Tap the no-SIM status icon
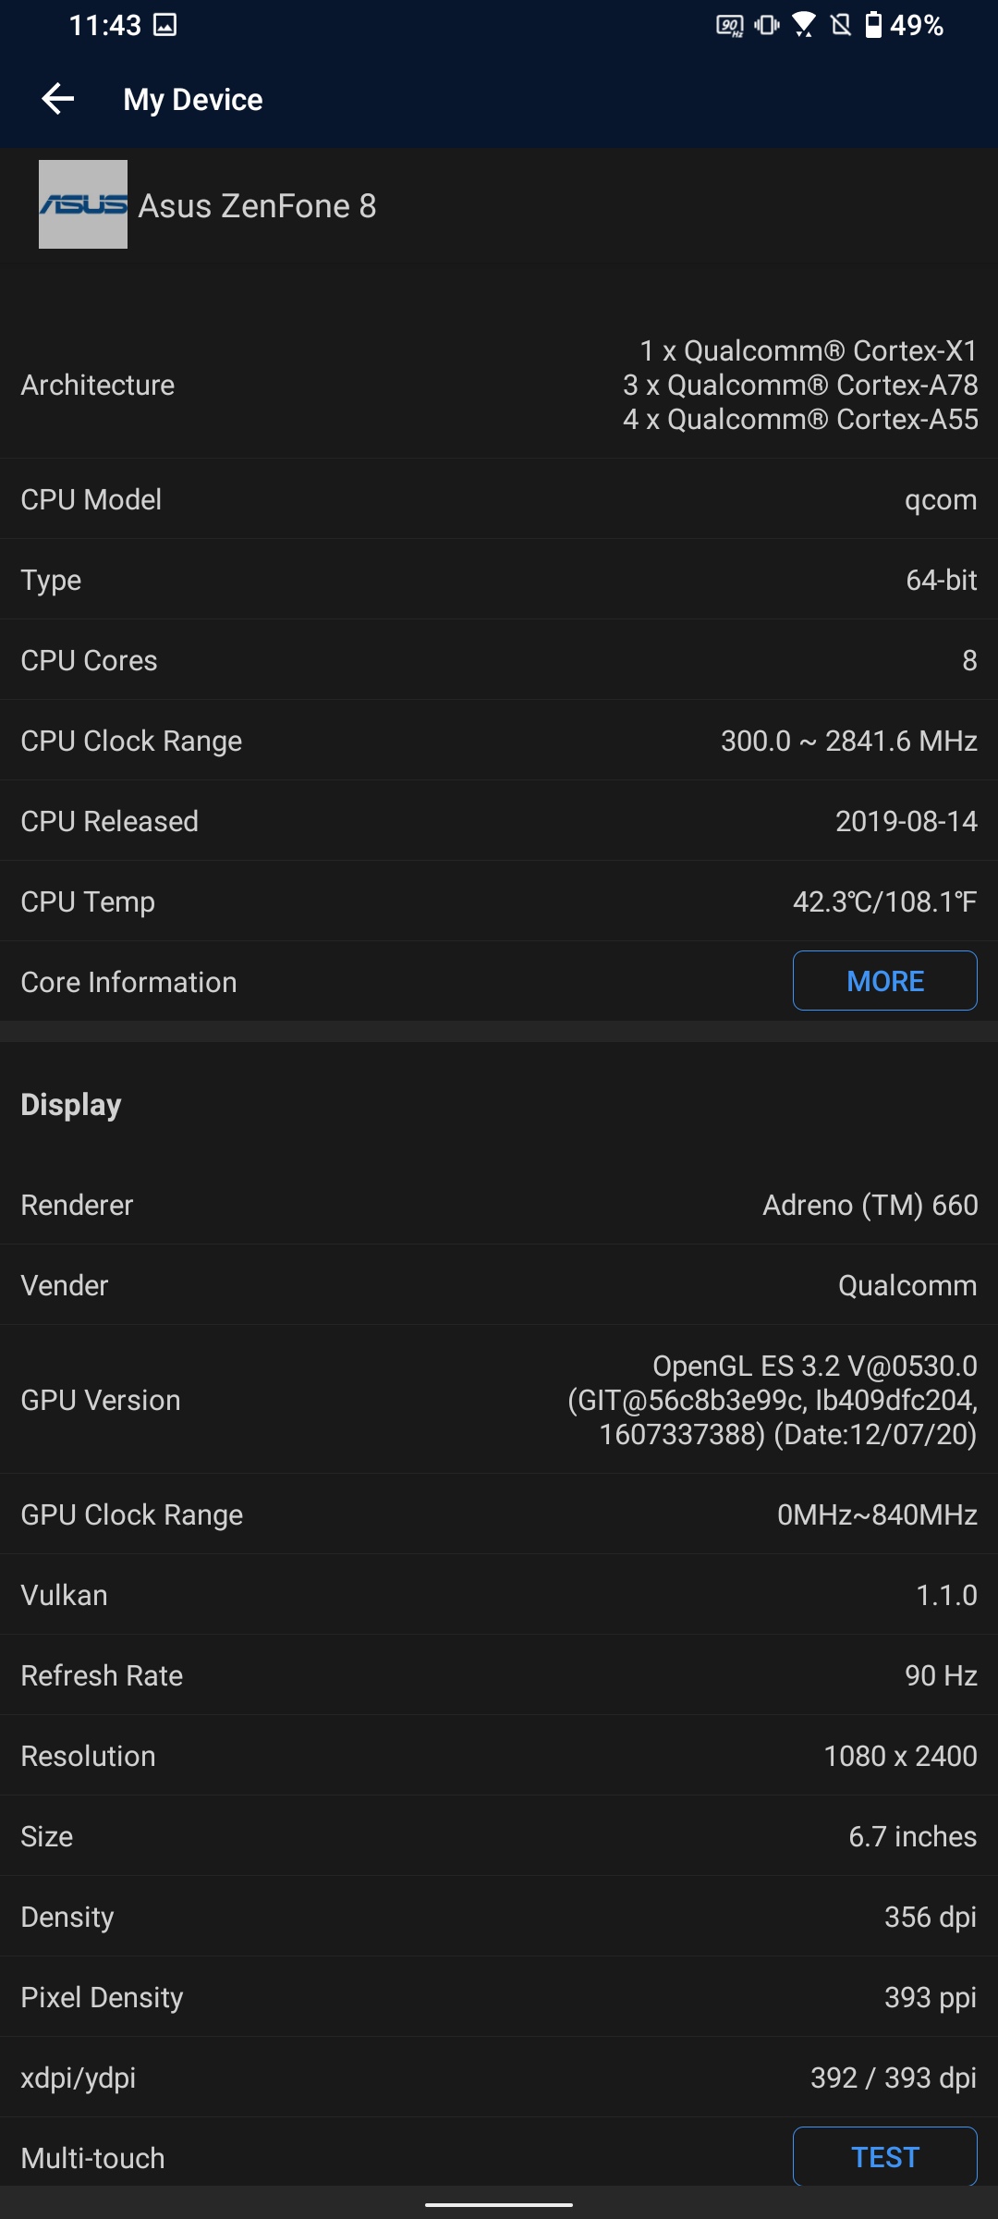The height and width of the screenshot is (2219, 998). [841, 25]
